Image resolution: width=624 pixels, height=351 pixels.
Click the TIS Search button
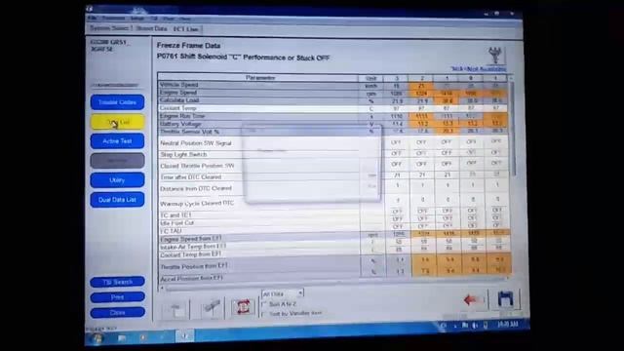pyautogui.click(x=117, y=282)
